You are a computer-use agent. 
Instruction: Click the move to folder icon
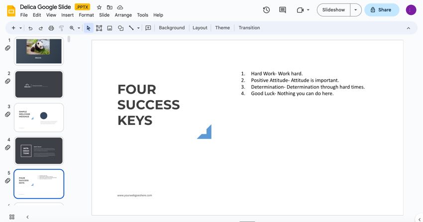click(x=109, y=7)
